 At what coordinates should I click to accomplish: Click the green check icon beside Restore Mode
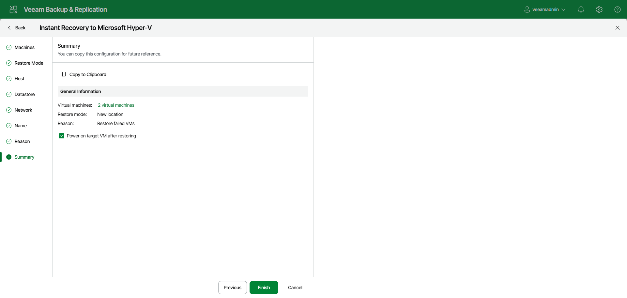(x=8, y=63)
